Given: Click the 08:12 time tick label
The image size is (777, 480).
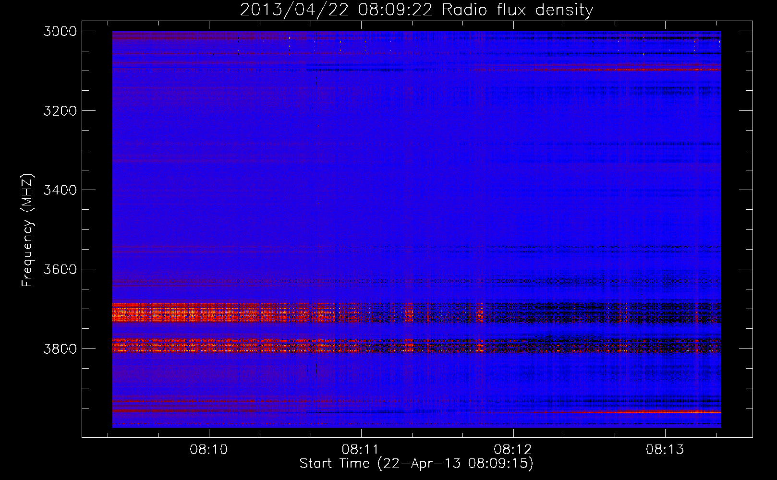Looking at the screenshot, I should click(513, 450).
